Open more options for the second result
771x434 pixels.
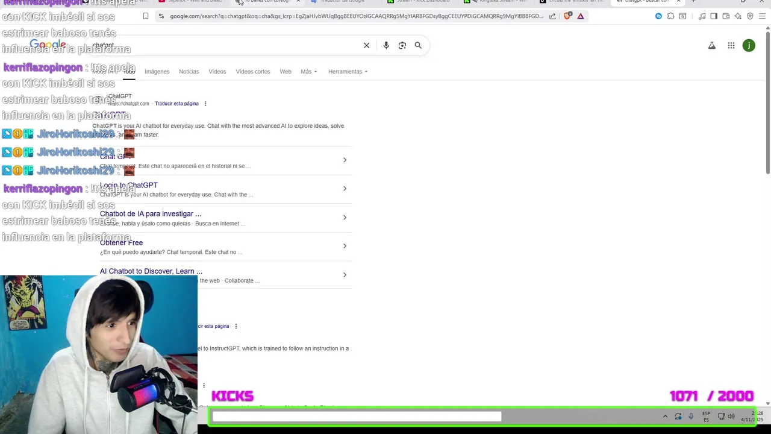[236, 326]
